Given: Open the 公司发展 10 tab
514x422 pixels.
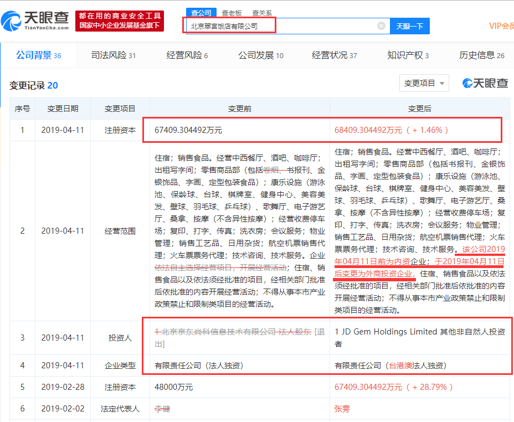Looking at the screenshot, I should (261, 55).
